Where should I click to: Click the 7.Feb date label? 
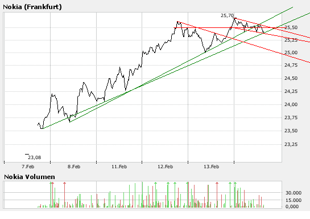(x=28, y=167)
